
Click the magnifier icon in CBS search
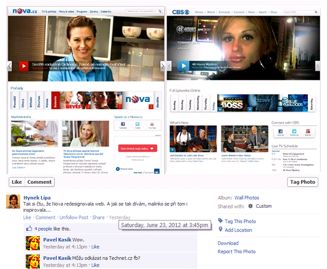(316, 12)
